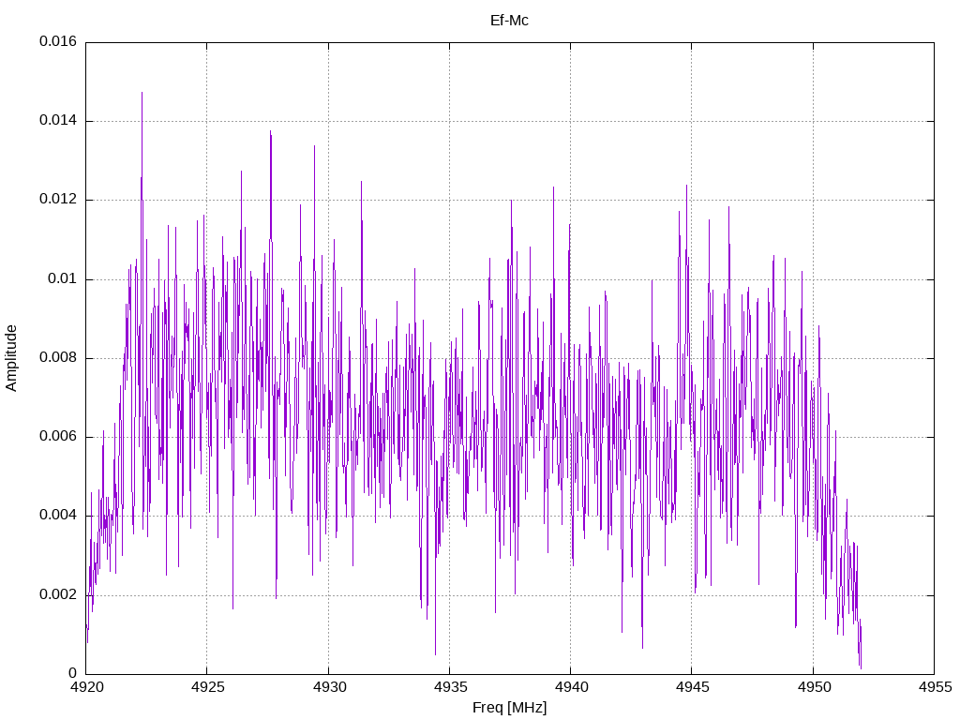Click the 4955 x-axis tick label
Screen dimensions: 960x720
click(x=936, y=687)
